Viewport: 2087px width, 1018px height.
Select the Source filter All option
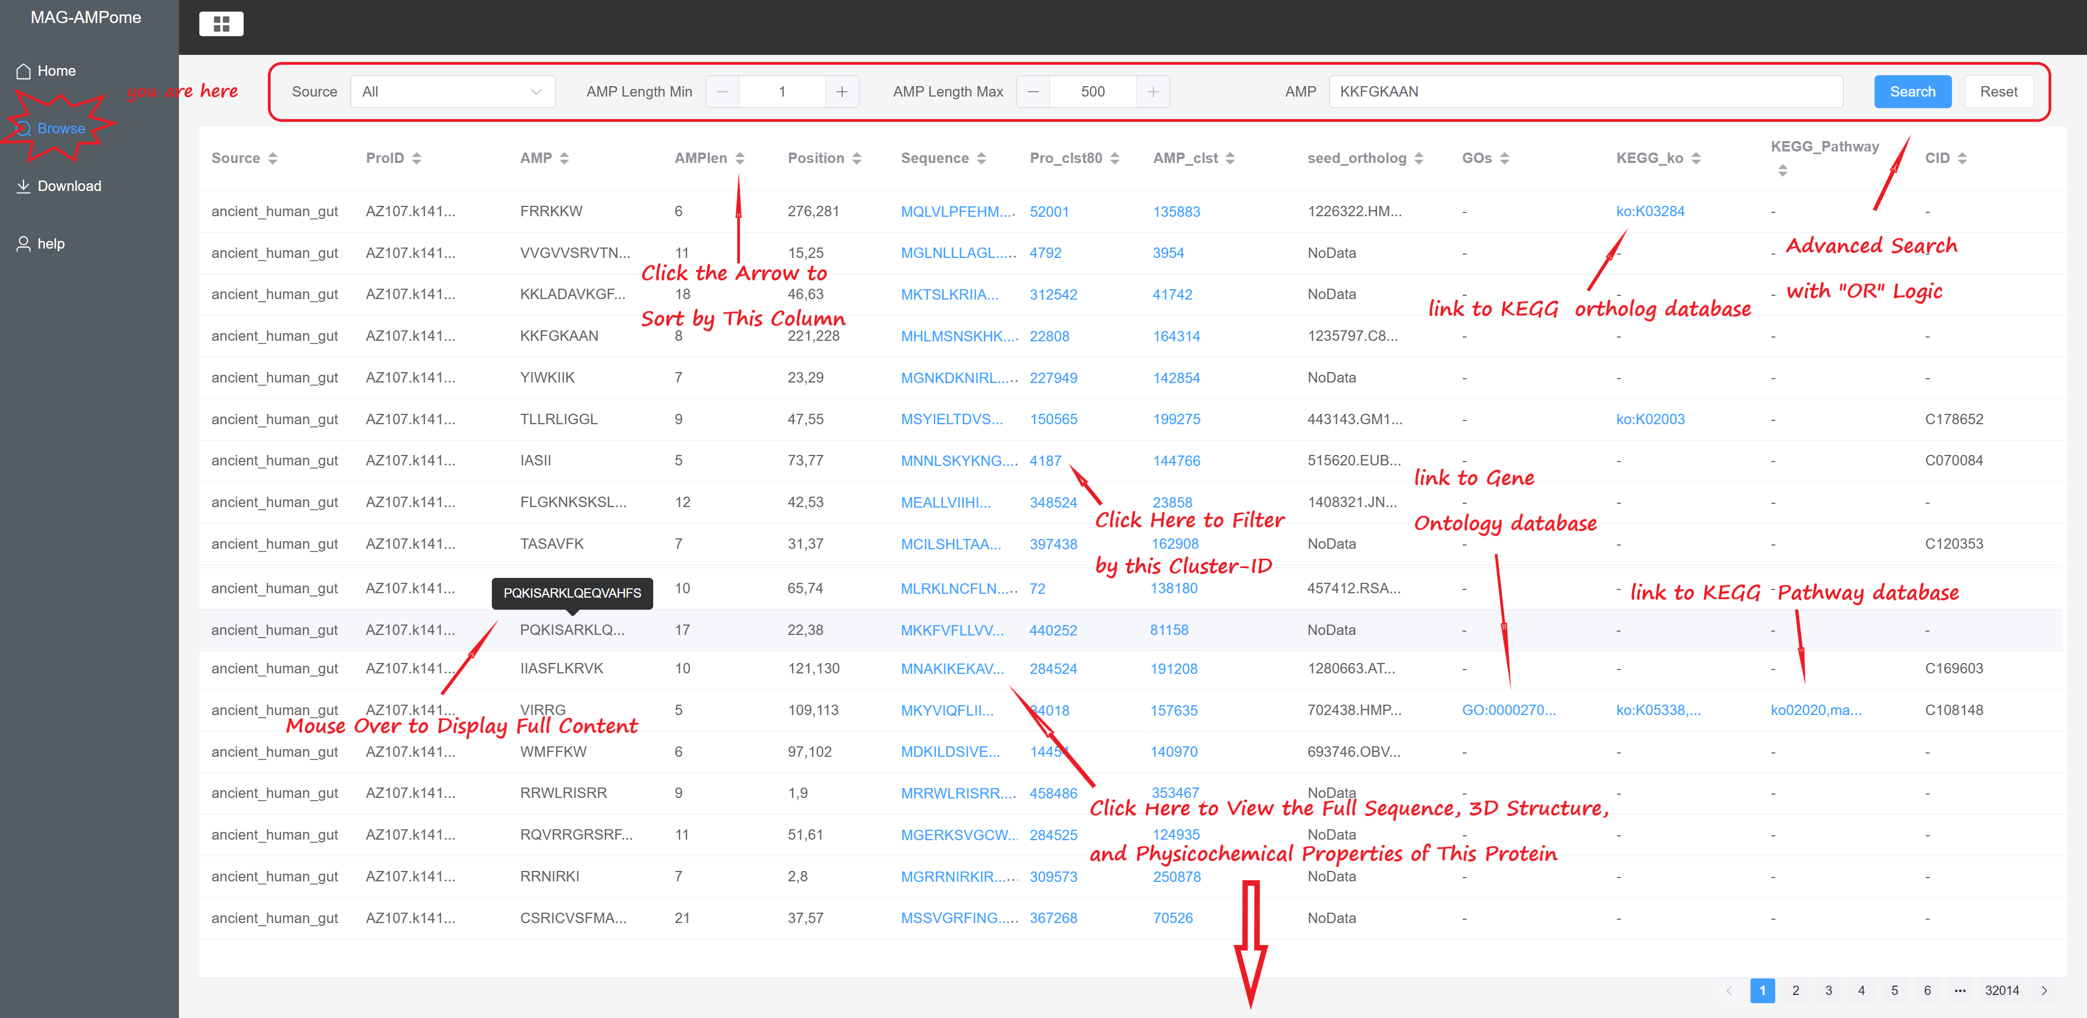tap(448, 92)
